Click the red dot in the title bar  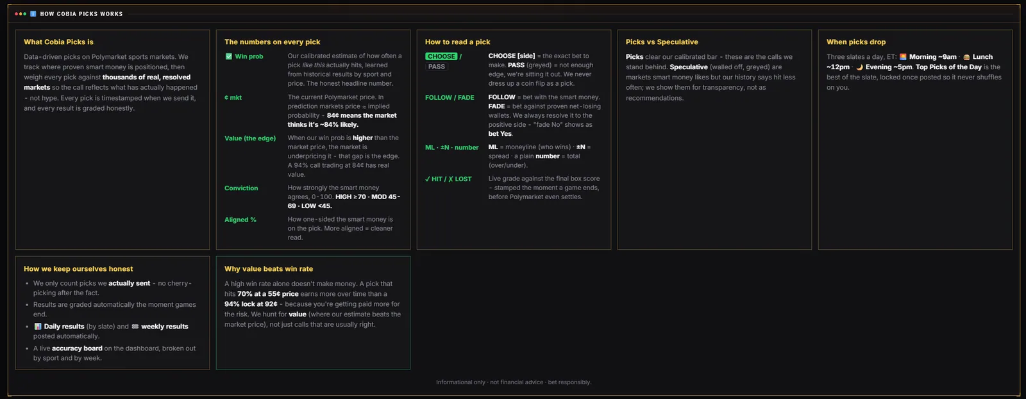pyautogui.click(x=17, y=13)
